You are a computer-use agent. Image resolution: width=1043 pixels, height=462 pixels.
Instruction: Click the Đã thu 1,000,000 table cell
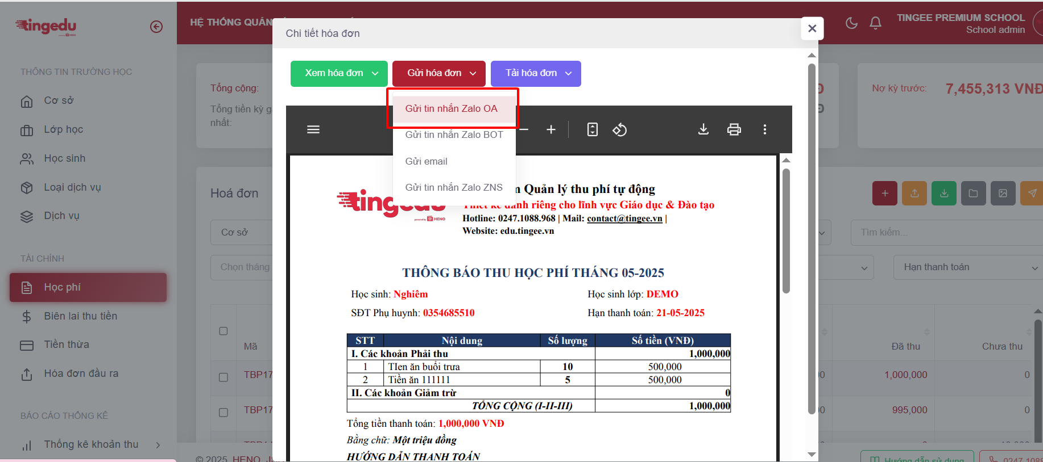pos(905,375)
